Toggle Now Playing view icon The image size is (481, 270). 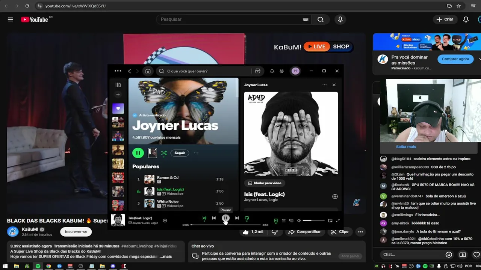276,220
